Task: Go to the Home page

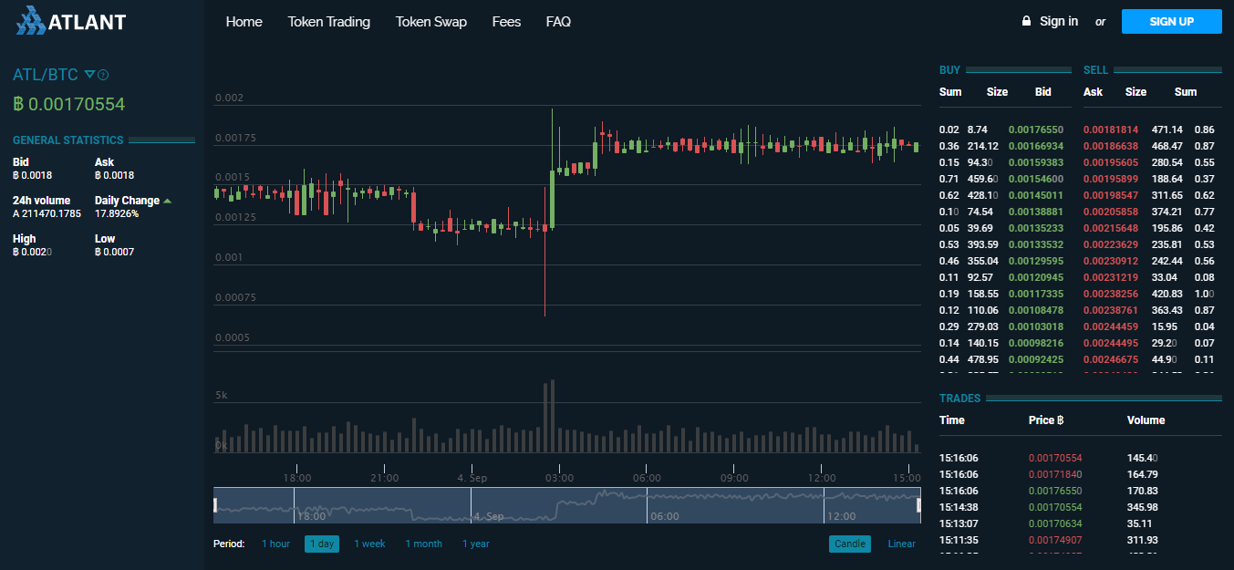Action: 244,22
